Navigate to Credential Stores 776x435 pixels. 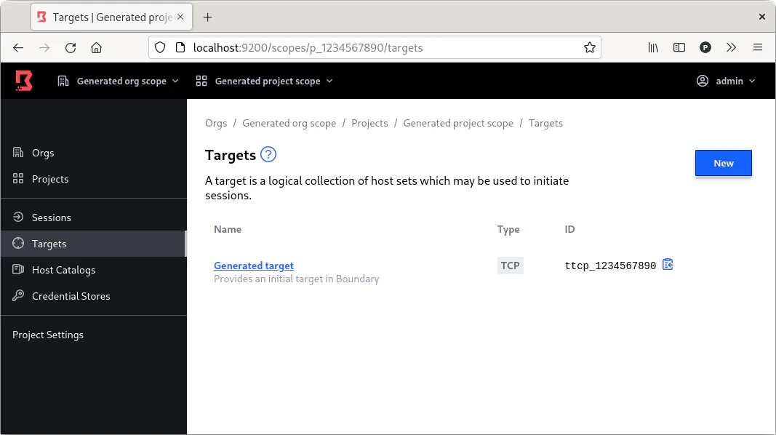71,296
